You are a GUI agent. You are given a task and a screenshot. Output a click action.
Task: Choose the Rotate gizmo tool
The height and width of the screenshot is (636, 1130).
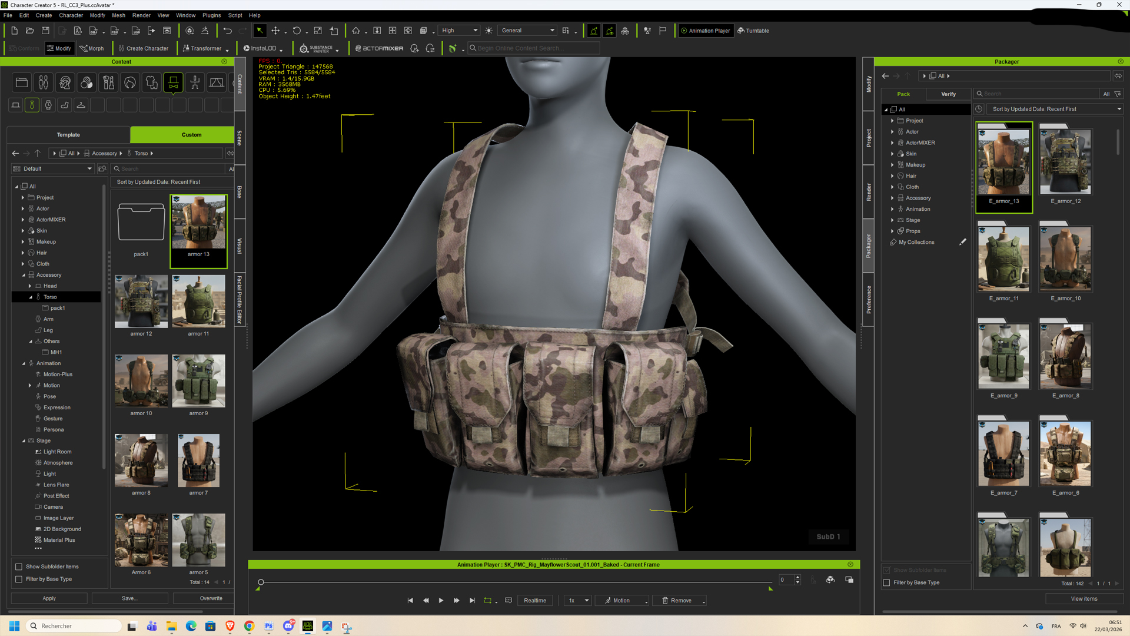[297, 31]
